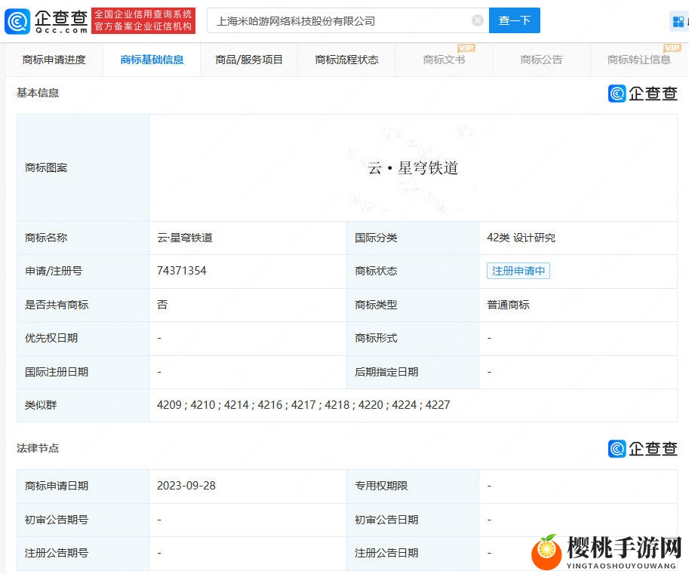Click the 注册申请中 status tag
The width and height of the screenshot is (689, 574).
(x=518, y=271)
